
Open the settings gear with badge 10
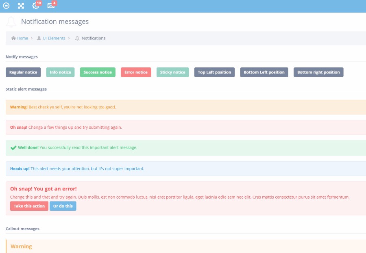[x=35, y=6]
